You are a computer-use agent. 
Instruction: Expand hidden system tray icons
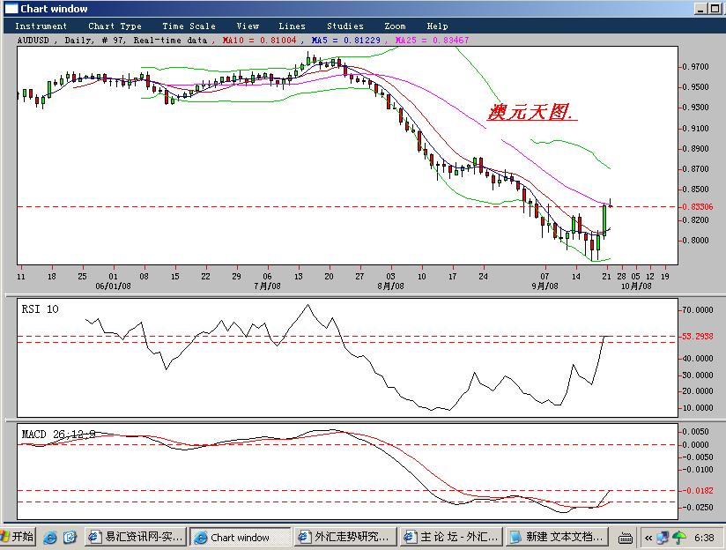pyautogui.click(x=648, y=538)
